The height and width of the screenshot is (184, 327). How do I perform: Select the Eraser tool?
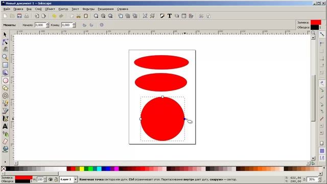5,142
